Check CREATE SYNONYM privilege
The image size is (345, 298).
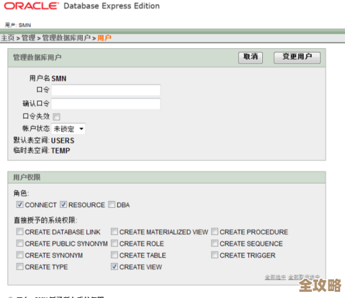tap(20, 255)
